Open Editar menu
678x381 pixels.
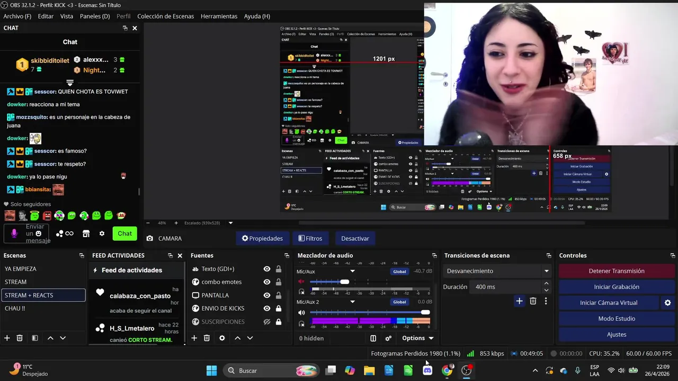click(46, 16)
